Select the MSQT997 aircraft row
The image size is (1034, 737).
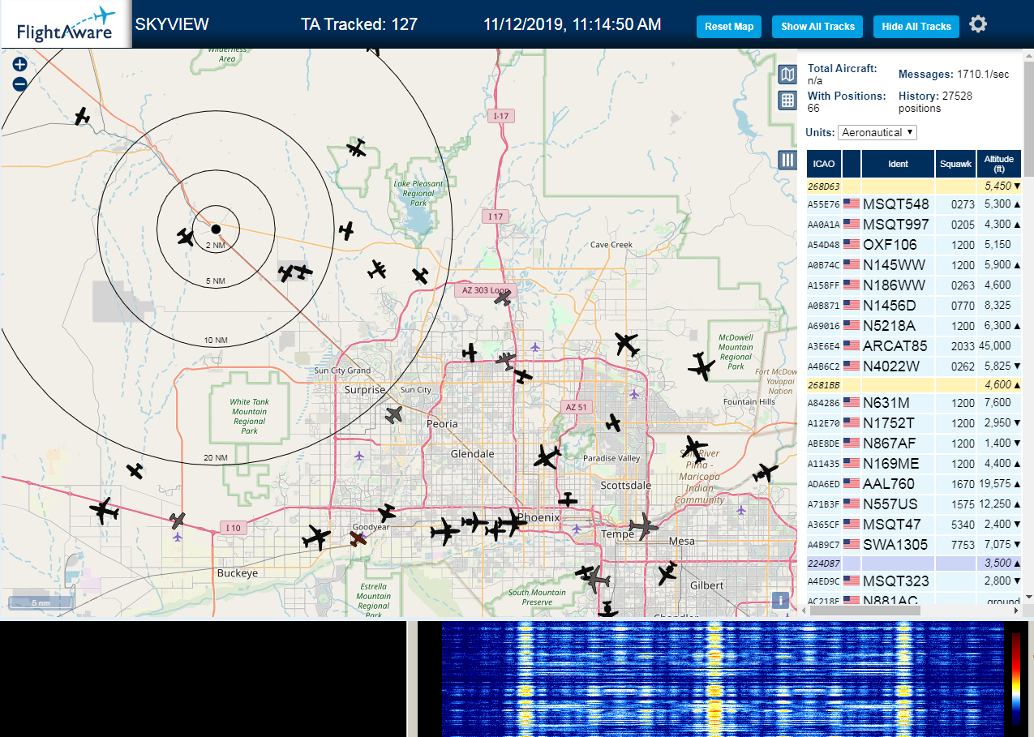(914, 225)
